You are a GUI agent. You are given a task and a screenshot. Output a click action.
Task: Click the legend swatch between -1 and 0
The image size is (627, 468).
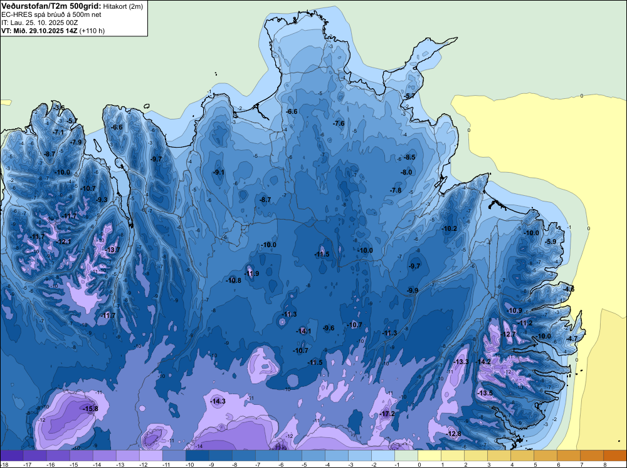[406, 455]
